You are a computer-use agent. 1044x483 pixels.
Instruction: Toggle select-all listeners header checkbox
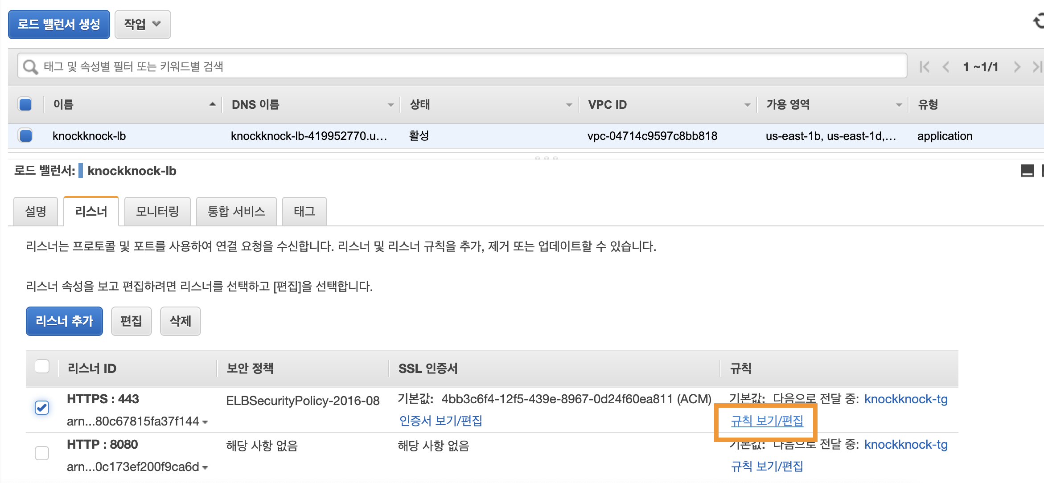pos(42,366)
